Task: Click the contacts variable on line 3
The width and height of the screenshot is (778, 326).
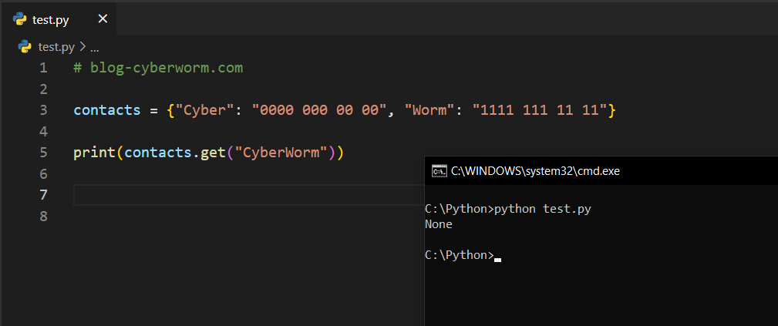Action: point(106,110)
